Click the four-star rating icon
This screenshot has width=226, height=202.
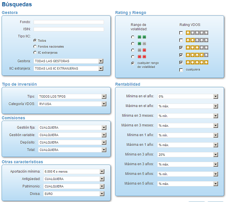(x=197, y=55)
